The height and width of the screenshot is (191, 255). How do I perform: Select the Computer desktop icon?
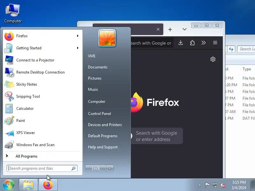coord(13,14)
